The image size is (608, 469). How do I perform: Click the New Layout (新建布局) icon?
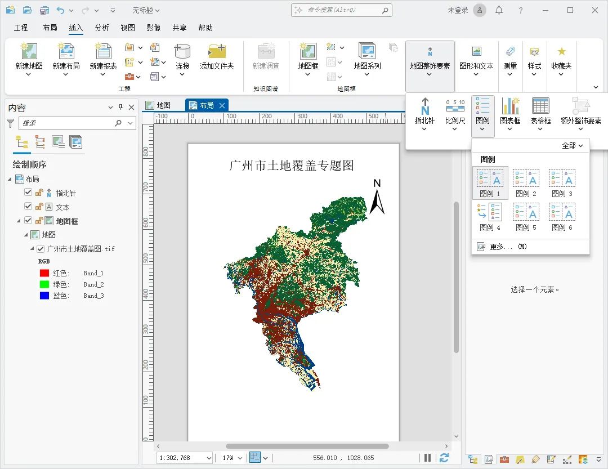pos(66,51)
